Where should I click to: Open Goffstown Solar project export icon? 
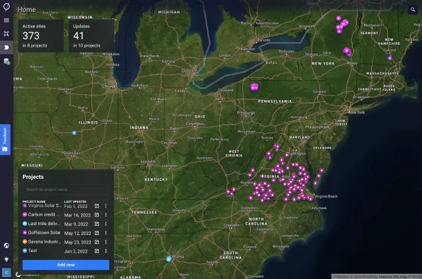pyautogui.click(x=97, y=233)
